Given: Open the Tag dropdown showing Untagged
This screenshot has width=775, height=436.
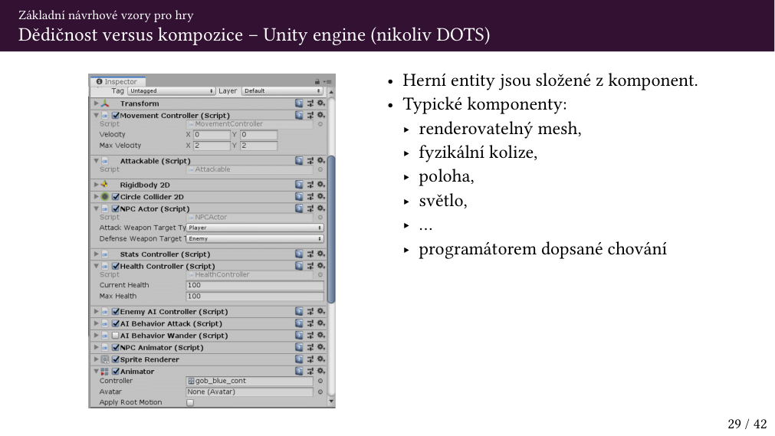Looking at the screenshot, I should (x=171, y=91).
